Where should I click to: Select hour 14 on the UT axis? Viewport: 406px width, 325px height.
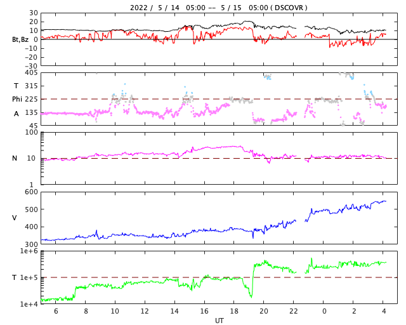tap(174, 311)
